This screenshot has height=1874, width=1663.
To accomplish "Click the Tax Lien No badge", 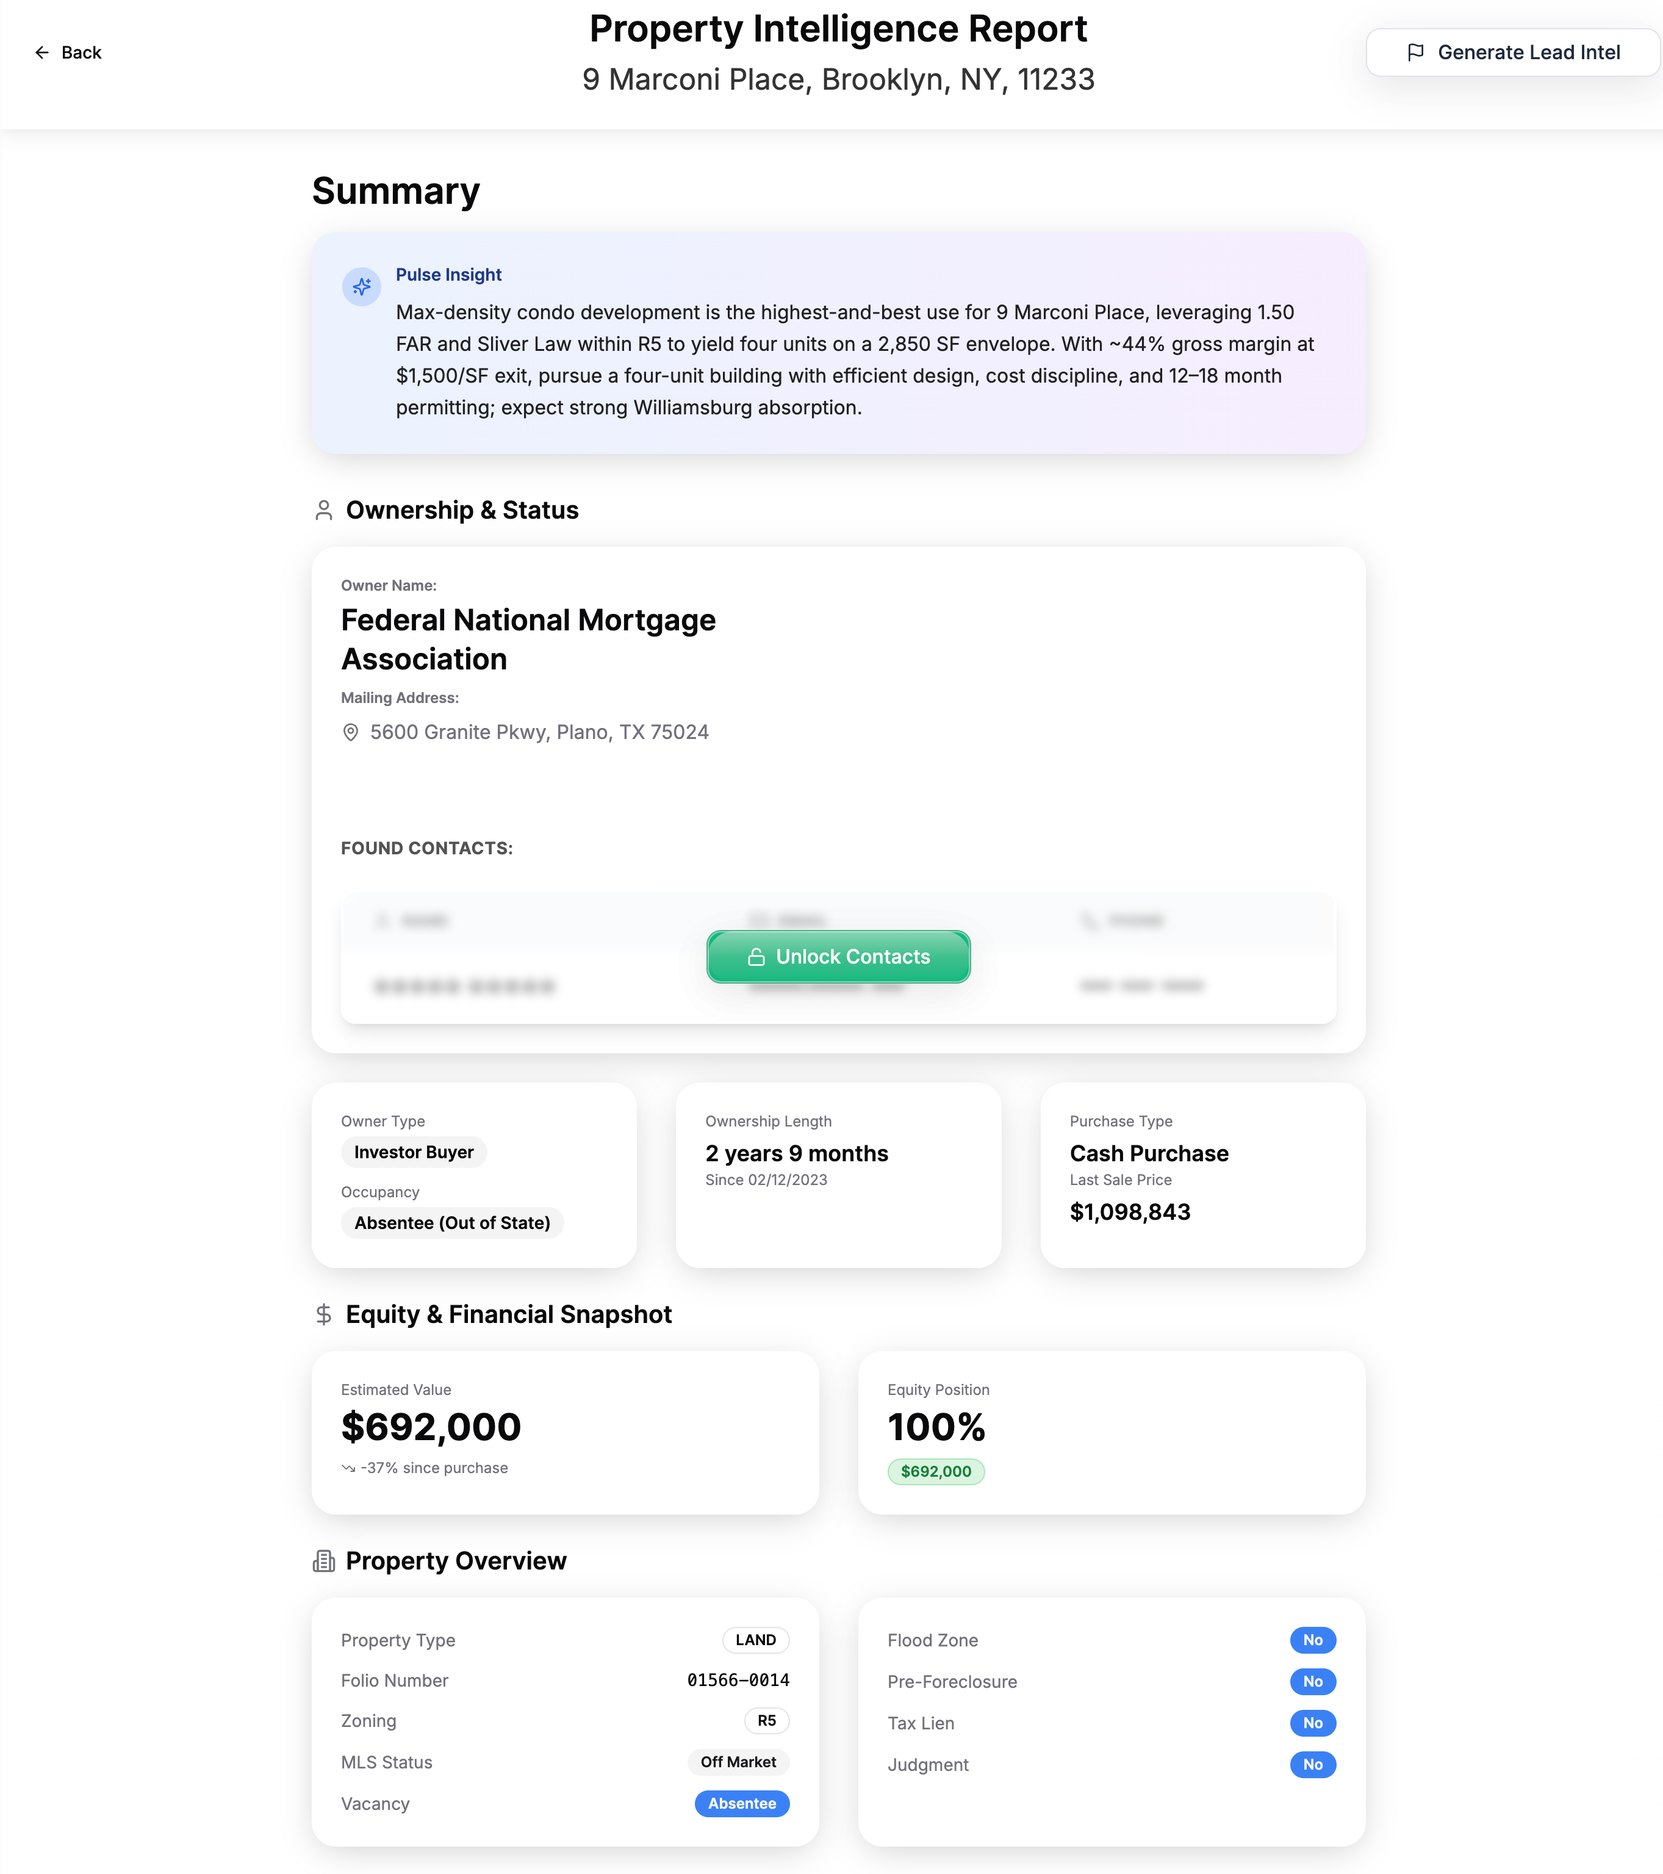I will click(x=1313, y=1723).
